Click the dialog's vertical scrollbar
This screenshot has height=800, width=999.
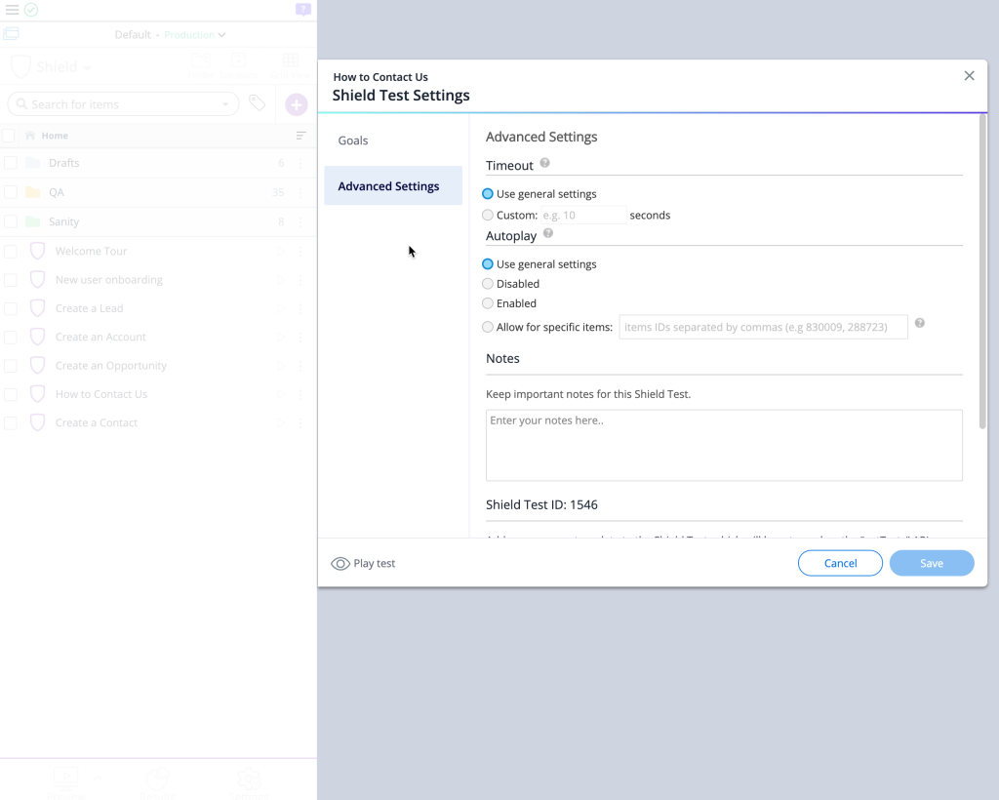(x=981, y=273)
